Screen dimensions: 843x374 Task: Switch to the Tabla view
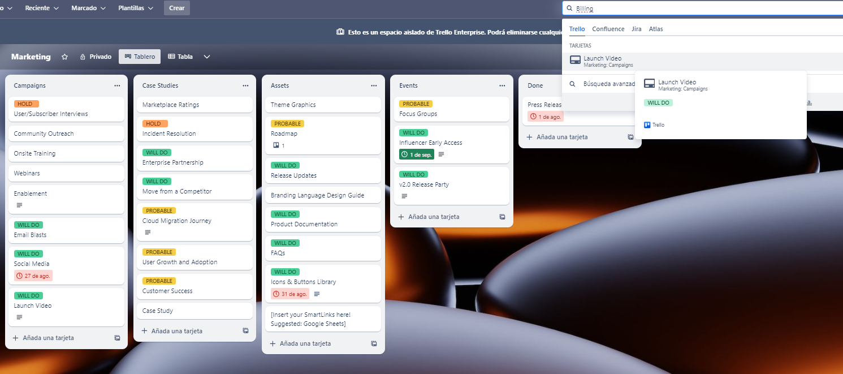pos(180,57)
